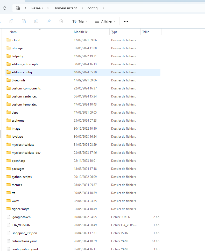Image resolution: width=205 pixels, height=252 pixels.
Task: Select the configuration.yaml file
Action: (25, 249)
